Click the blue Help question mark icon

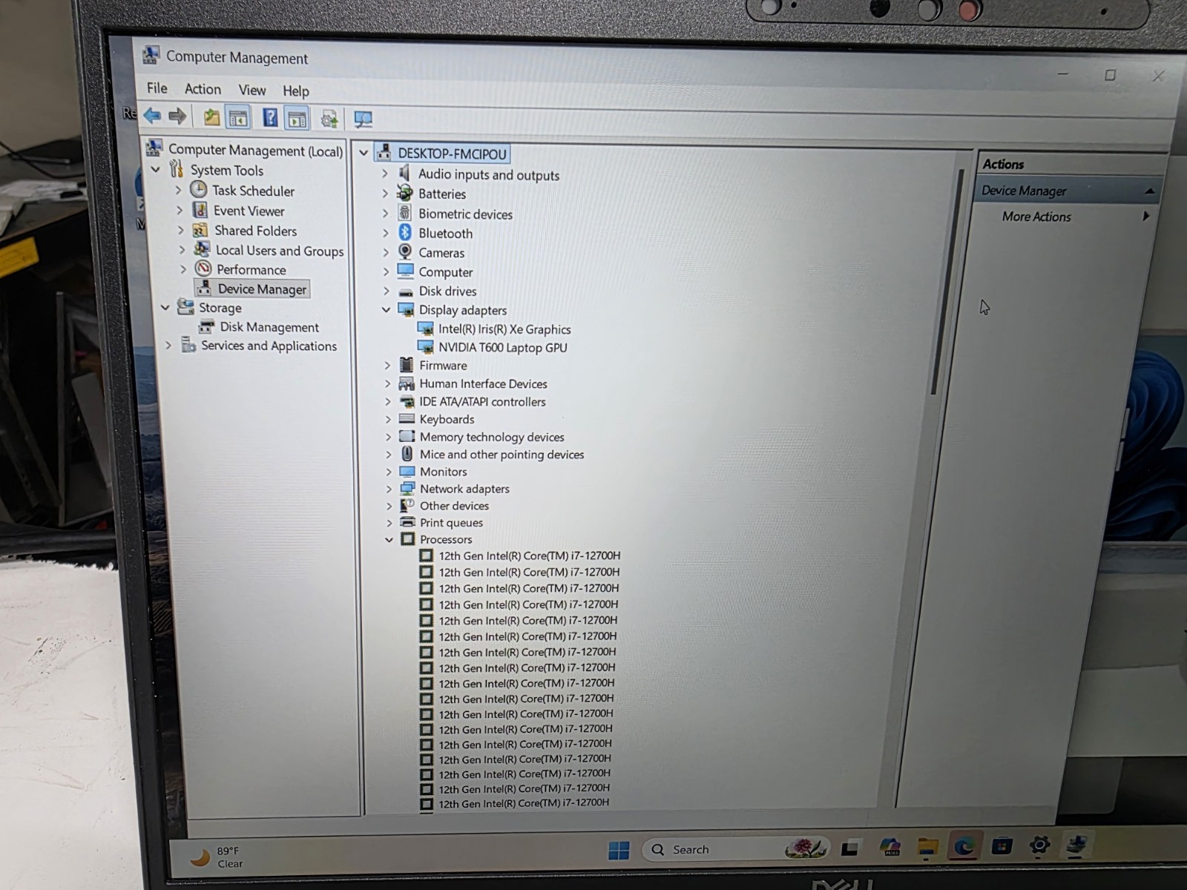pyautogui.click(x=270, y=117)
